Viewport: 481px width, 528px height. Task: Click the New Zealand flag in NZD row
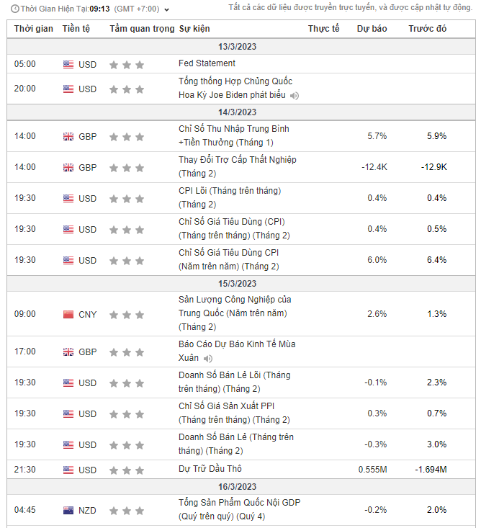(x=68, y=511)
